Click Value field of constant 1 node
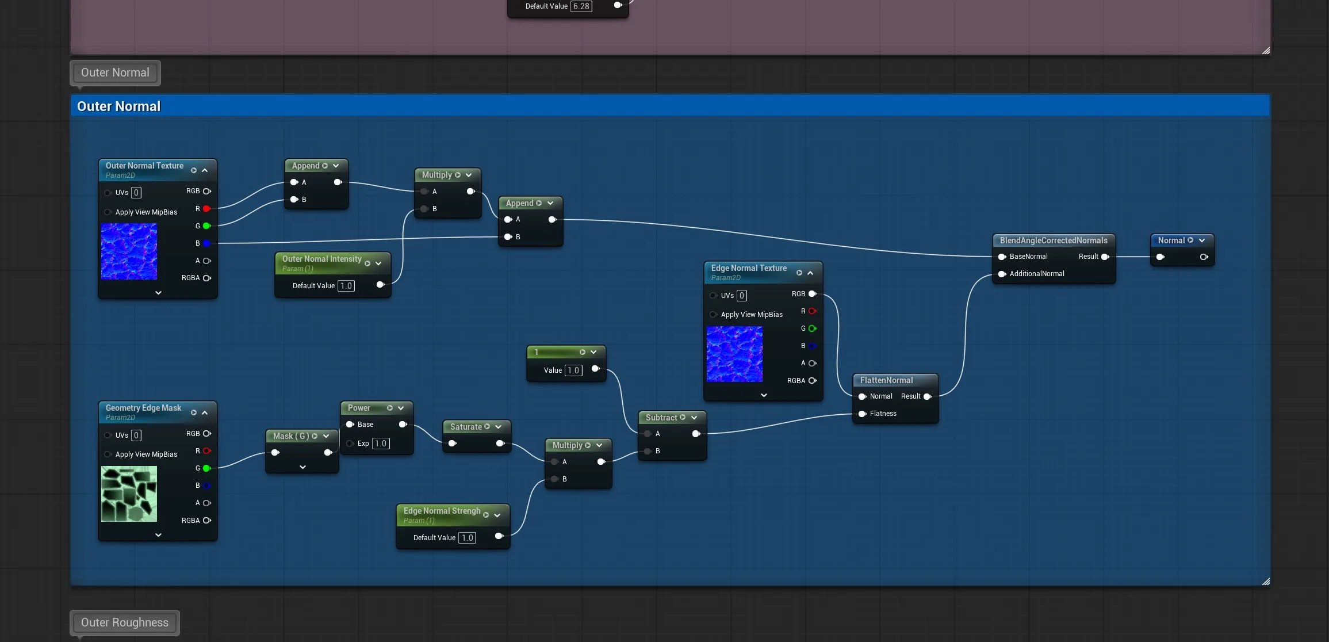Screen dimensions: 1329x642 pos(573,370)
